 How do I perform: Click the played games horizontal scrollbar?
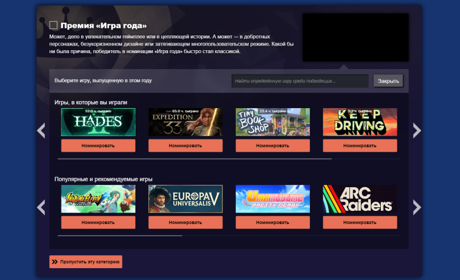(x=195, y=159)
